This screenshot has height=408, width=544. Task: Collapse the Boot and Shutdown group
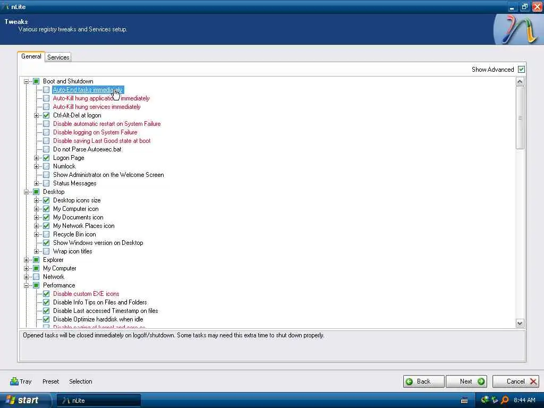point(27,81)
